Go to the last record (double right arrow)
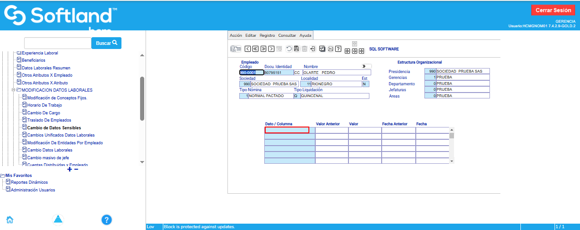Image resolution: width=580 pixels, height=230 pixels. pos(263,49)
